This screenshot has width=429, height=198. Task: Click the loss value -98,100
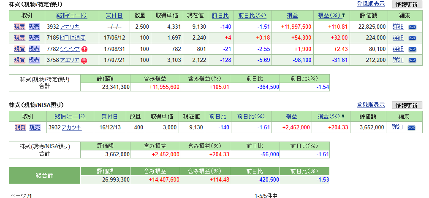point(302,60)
